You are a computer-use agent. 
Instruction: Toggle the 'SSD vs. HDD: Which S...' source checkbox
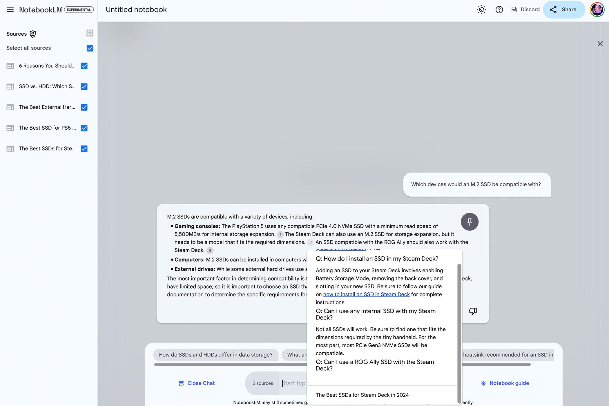[x=84, y=86]
